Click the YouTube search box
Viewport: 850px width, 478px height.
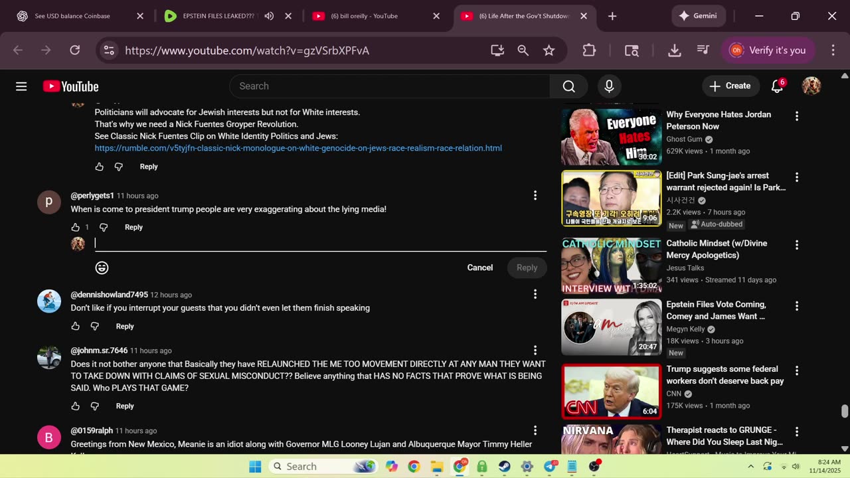389,86
